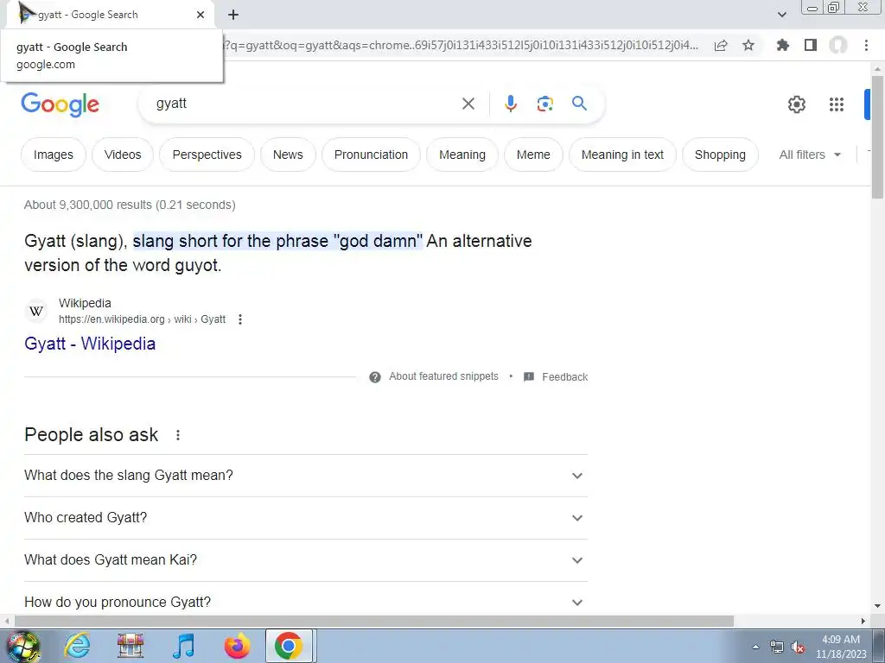Open the Google apps grid
This screenshot has height=663, width=885.
[837, 104]
